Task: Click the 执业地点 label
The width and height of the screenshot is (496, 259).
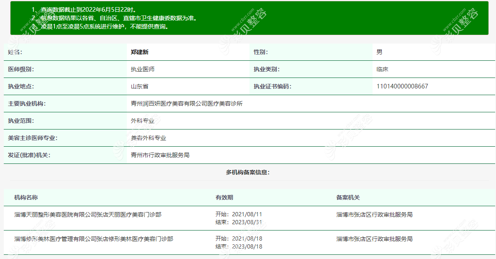Action: (x=21, y=86)
